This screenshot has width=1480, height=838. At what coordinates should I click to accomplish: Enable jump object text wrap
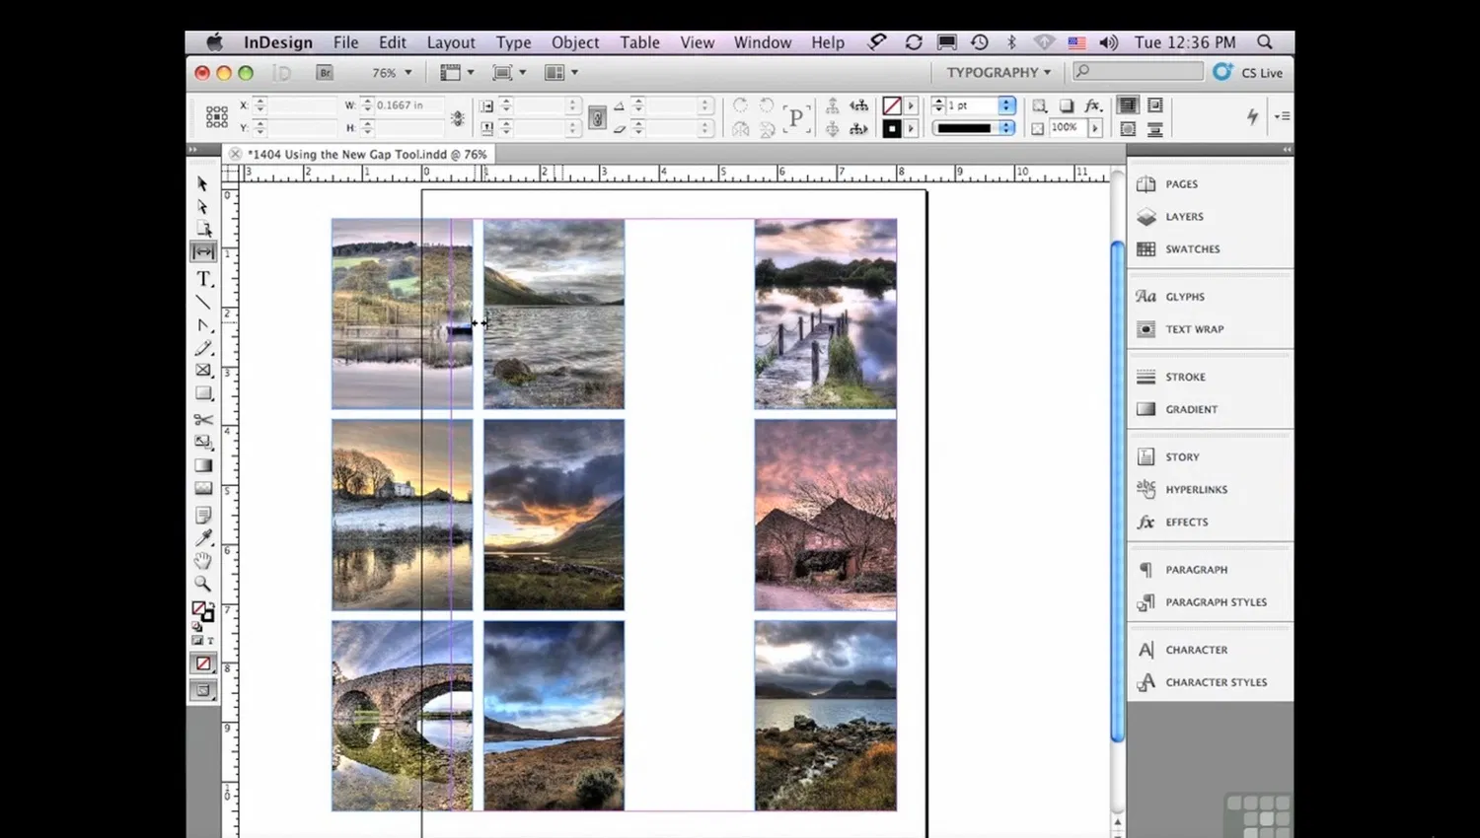[1154, 129]
